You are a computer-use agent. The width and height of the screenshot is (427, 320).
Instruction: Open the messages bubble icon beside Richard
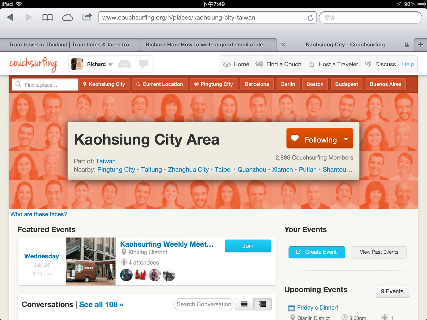144,63
